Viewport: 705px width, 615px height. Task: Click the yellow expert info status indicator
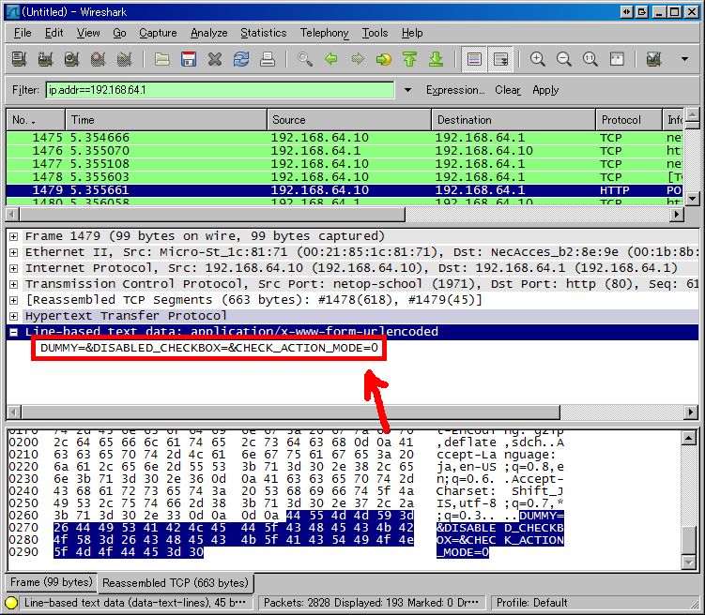[11, 603]
